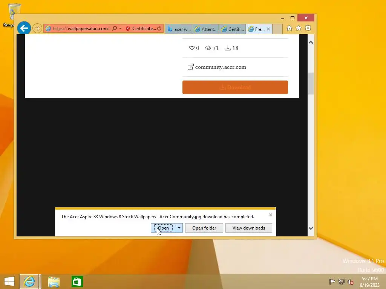Maximize the Internet Explorer window
The height and width of the screenshot is (289, 386).
pos(293,18)
